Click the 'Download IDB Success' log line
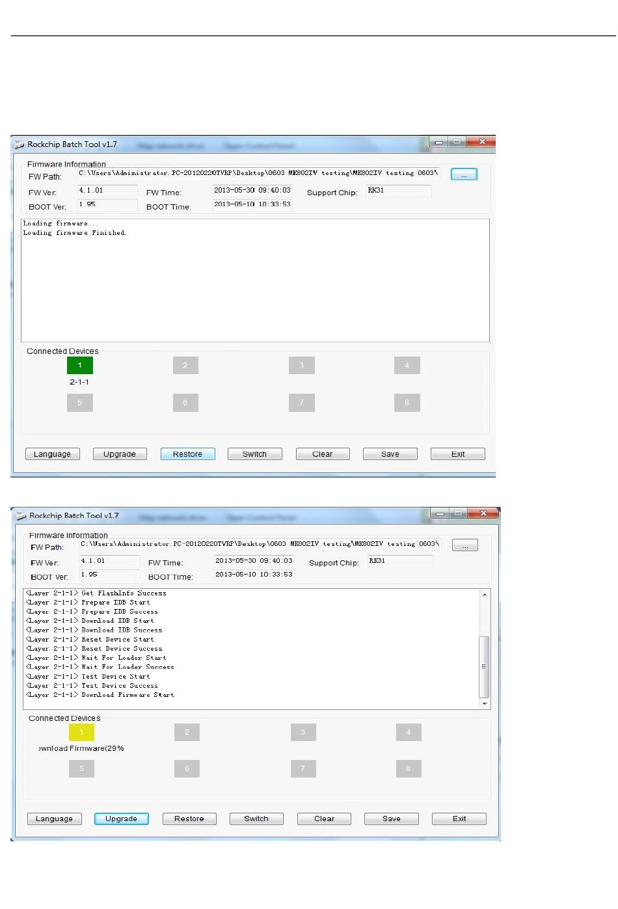Image resolution: width=618 pixels, height=909 pixels. [x=94, y=631]
